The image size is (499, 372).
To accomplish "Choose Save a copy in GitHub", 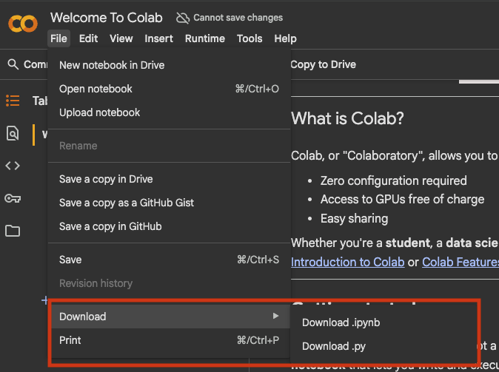I will pyautogui.click(x=169, y=226).
